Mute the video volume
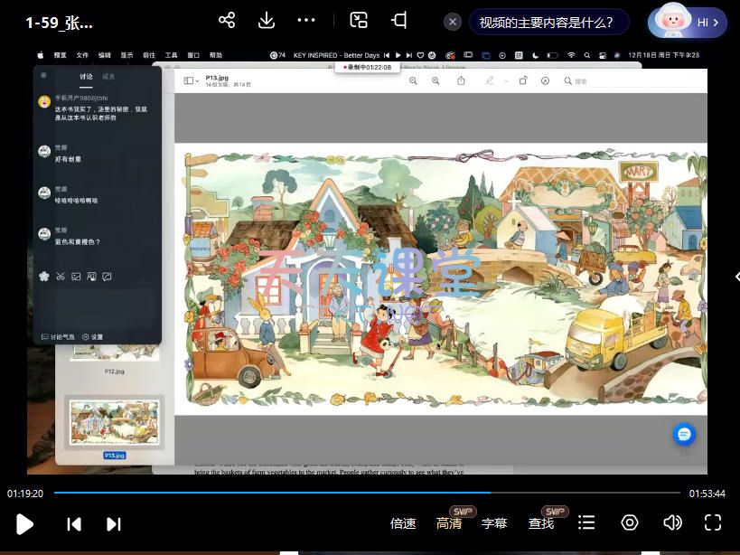 pos(671,523)
